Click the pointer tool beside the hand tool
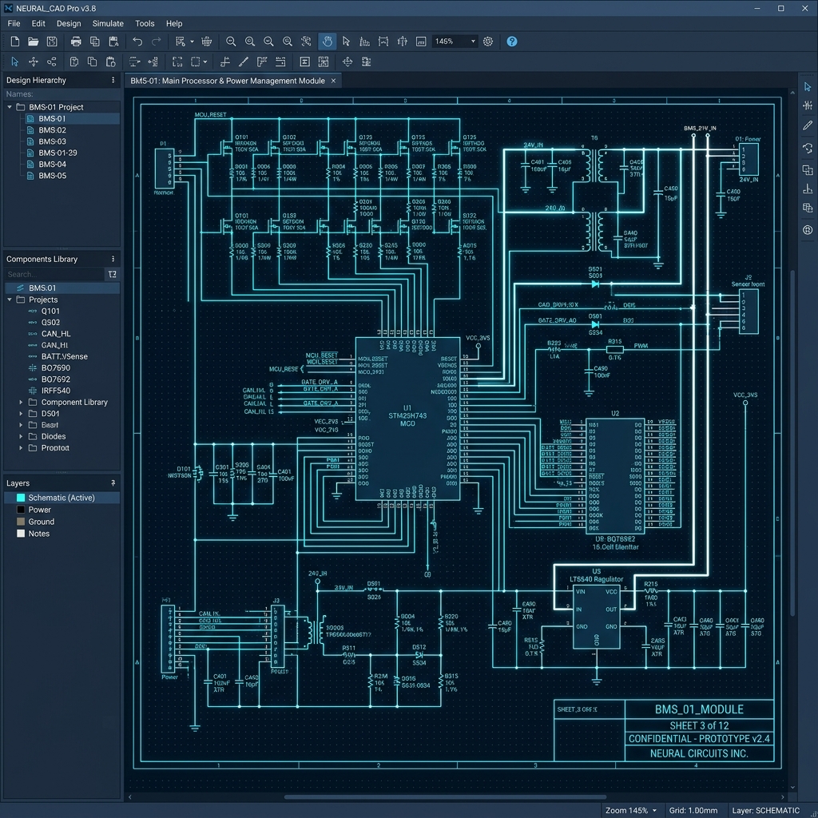818x818 pixels. pyautogui.click(x=346, y=42)
